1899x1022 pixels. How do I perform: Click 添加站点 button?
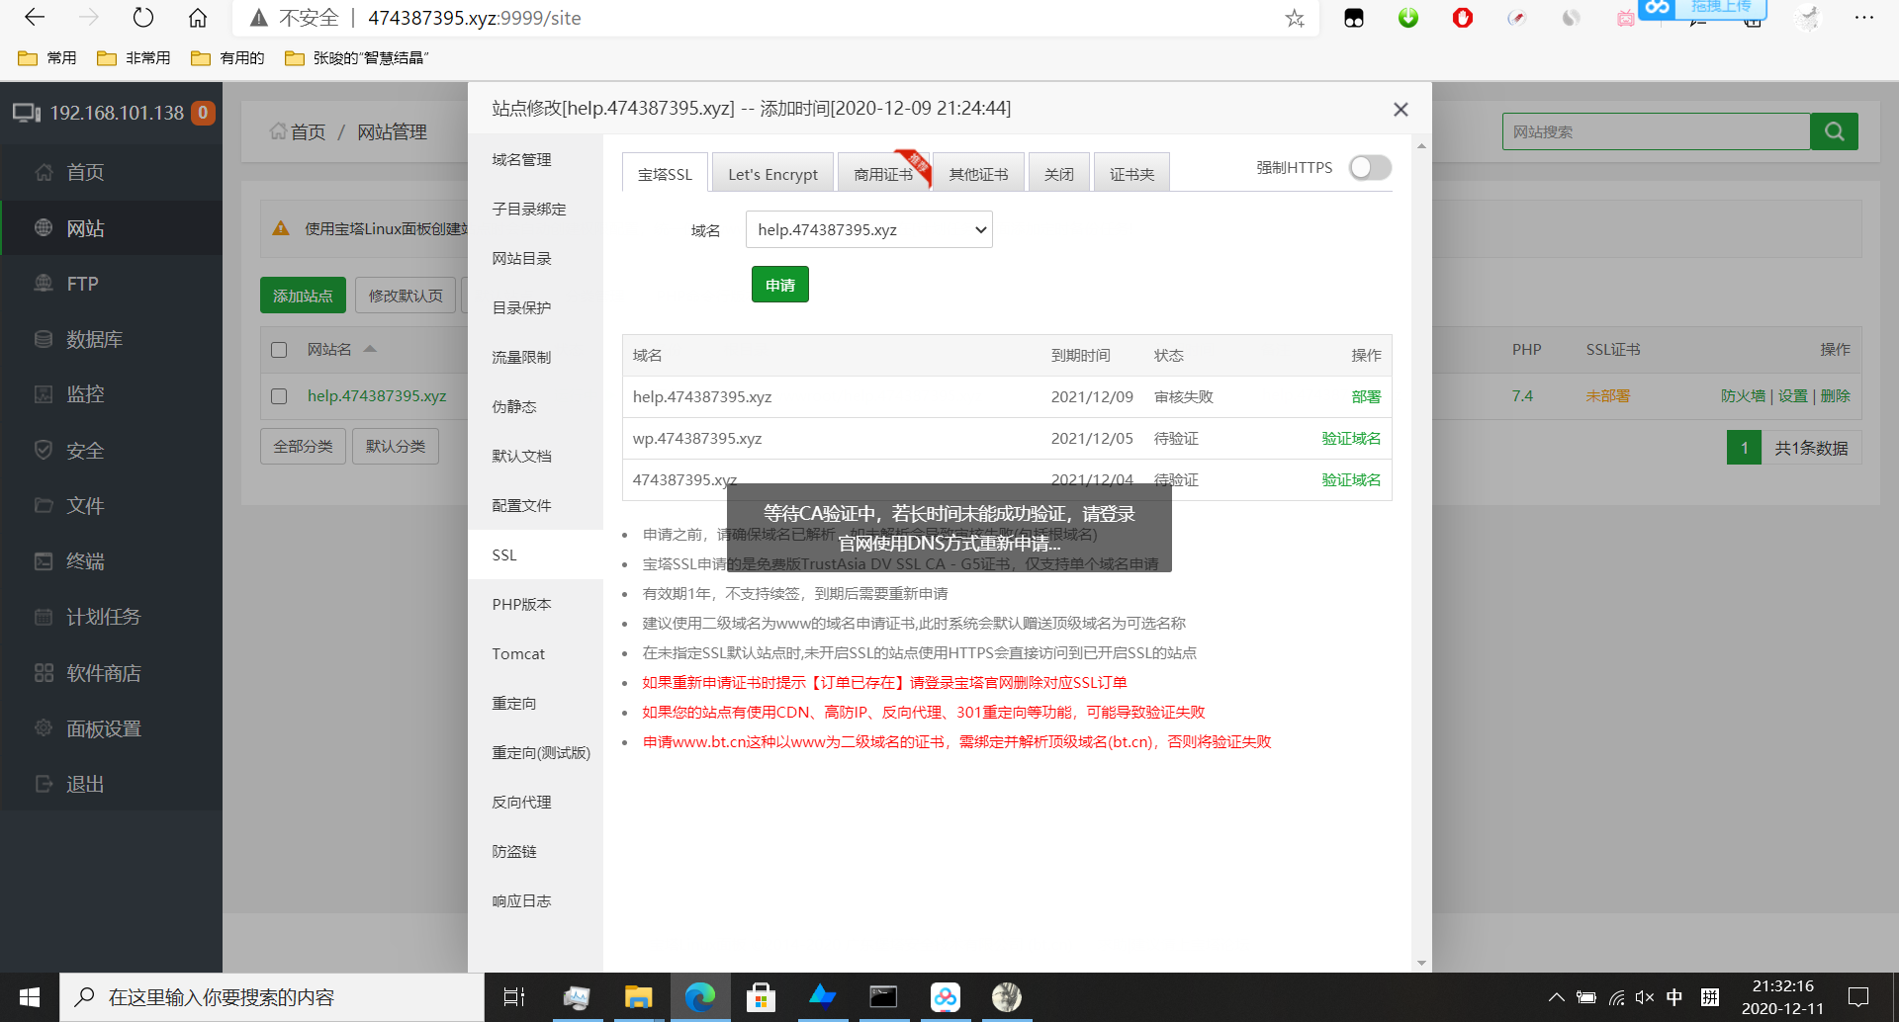pos(303,296)
